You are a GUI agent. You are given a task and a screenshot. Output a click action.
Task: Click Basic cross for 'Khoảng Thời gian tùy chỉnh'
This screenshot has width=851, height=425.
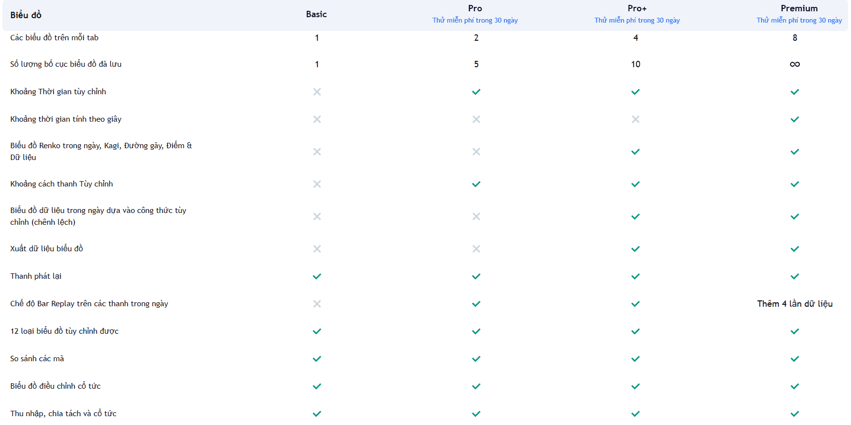point(317,92)
